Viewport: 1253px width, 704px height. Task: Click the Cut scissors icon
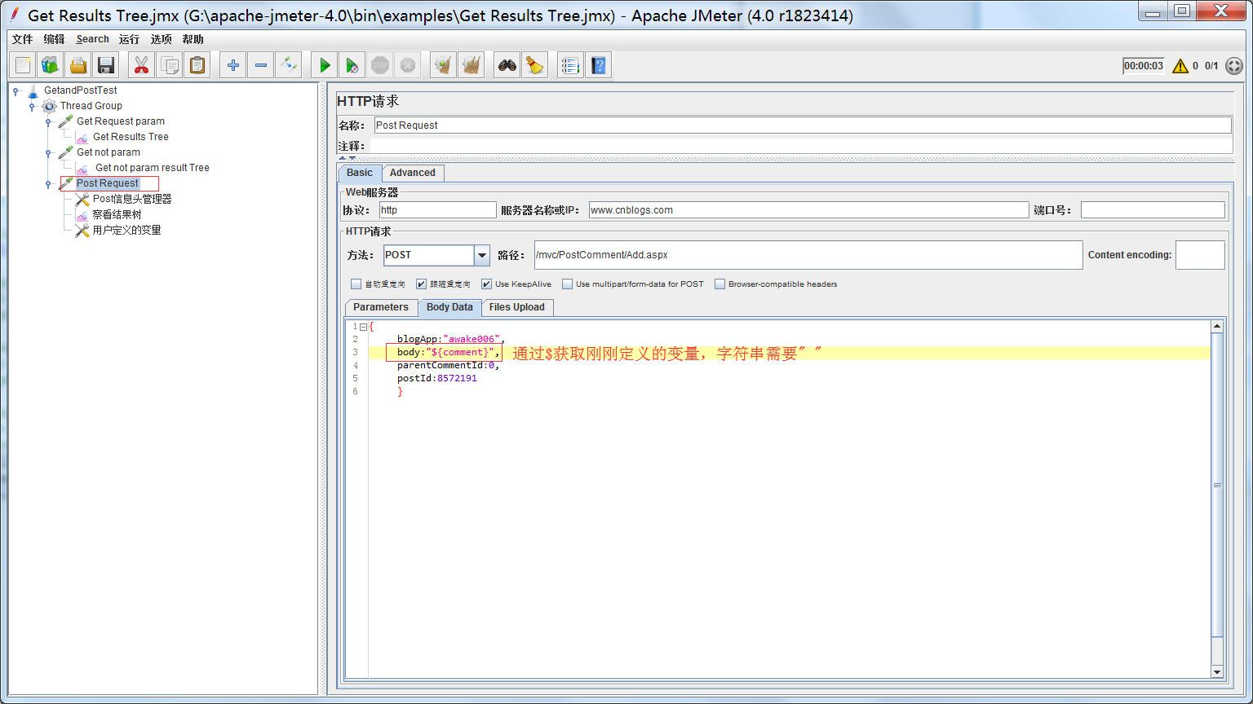tap(142, 65)
